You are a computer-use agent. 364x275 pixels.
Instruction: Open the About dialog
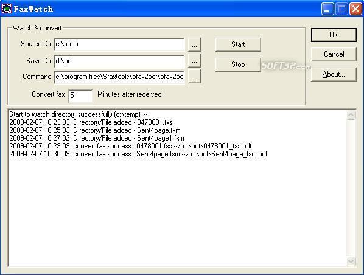click(334, 74)
